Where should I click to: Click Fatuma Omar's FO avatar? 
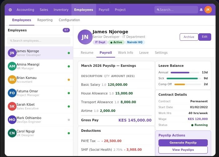click(12, 93)
